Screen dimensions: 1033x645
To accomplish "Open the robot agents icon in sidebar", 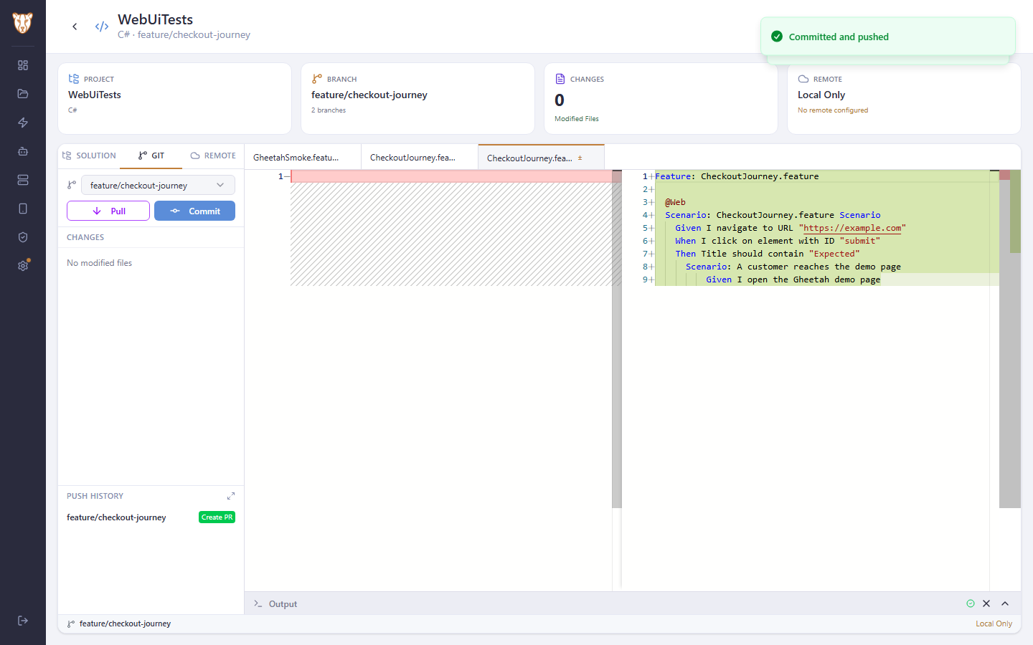I will [23, 151].
